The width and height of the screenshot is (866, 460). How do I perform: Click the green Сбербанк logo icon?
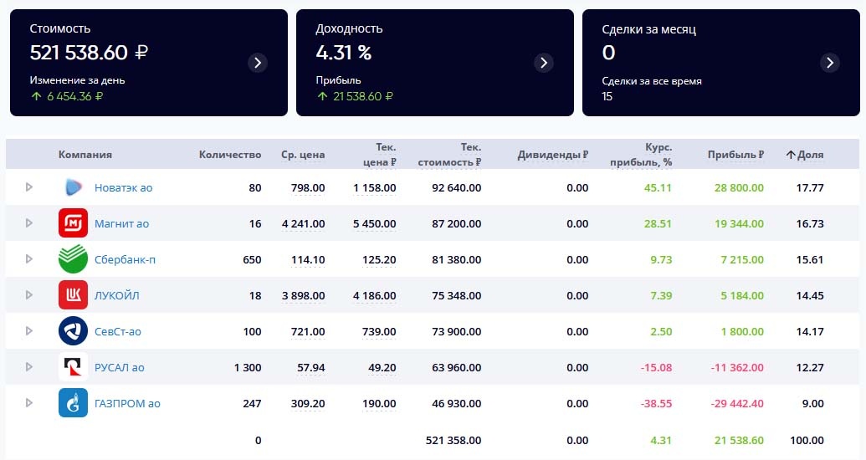click(73, 259)
